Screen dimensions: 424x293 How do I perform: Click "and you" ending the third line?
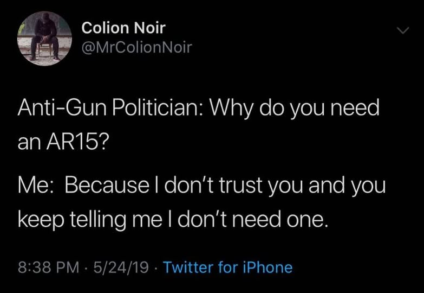click(347, 184)
